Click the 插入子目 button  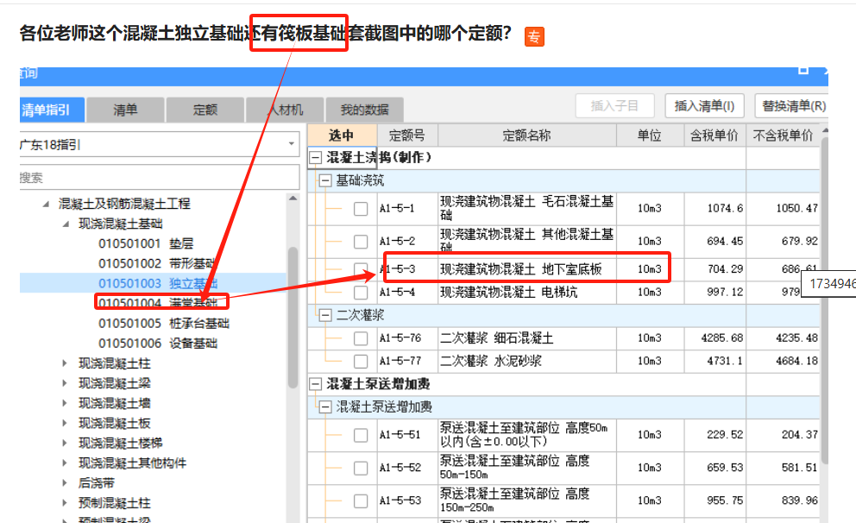click(x=614, y=105)
